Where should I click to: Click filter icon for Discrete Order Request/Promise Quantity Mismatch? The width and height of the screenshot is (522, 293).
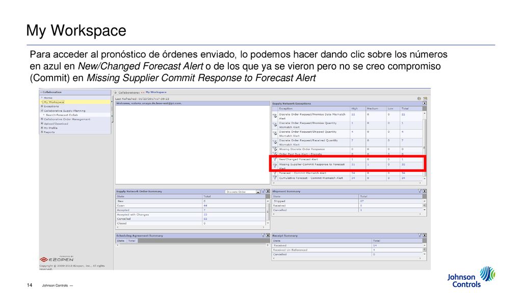click(x=275, y=125)
